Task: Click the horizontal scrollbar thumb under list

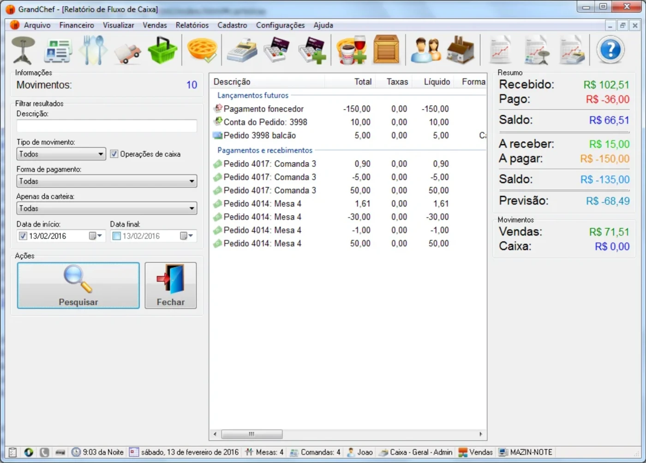Action: (251, 434)
